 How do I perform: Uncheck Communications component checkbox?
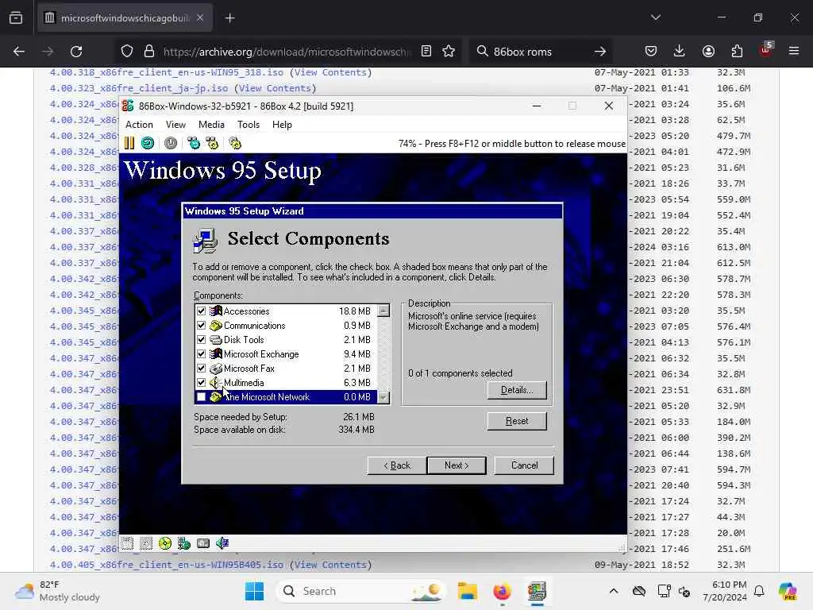pyautogui.click(x=201, y=326)
